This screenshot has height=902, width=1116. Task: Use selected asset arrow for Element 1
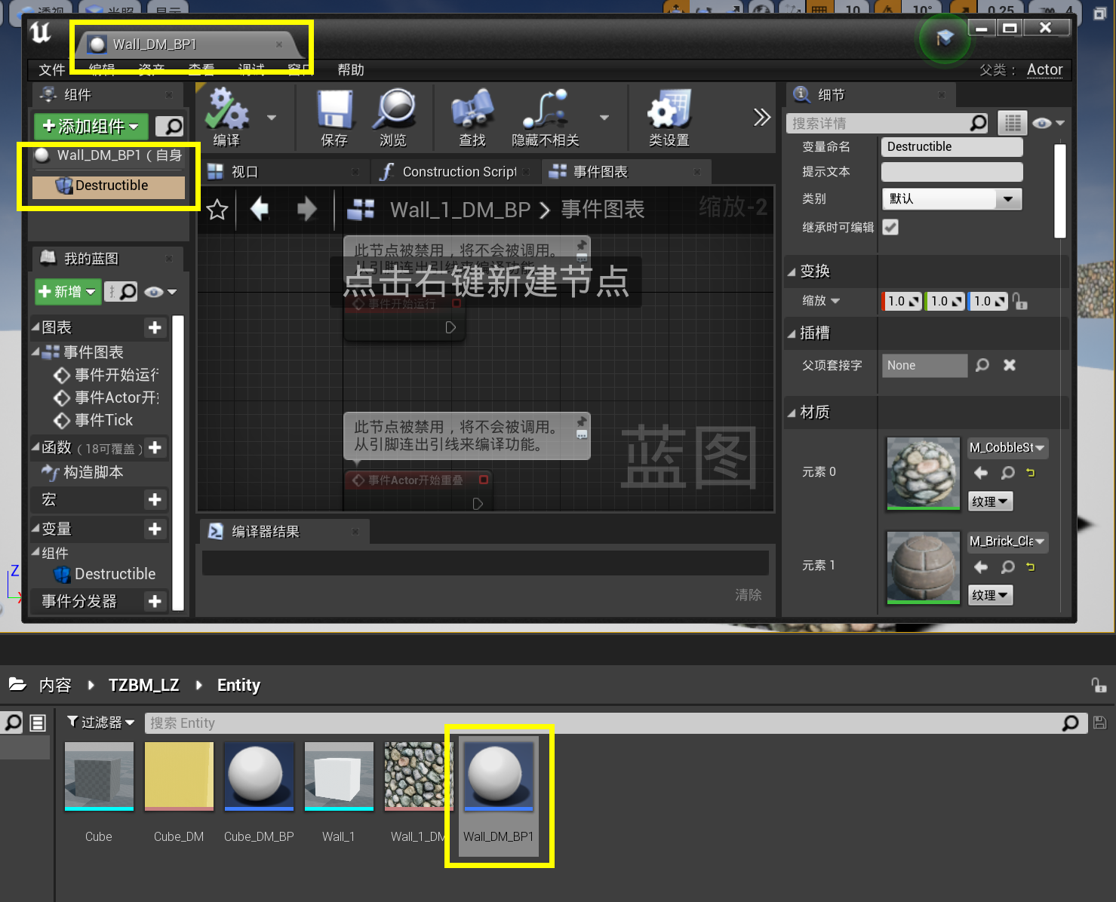(x=981, y=566)
